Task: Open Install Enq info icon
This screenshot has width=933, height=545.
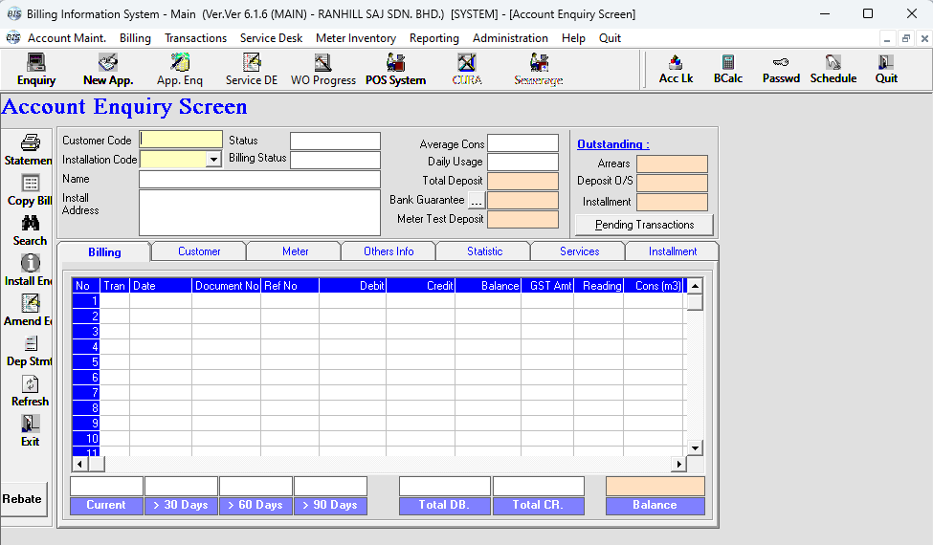Action: tap(30, 271)
